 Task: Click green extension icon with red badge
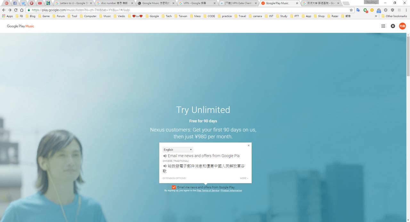coord(365,10)
